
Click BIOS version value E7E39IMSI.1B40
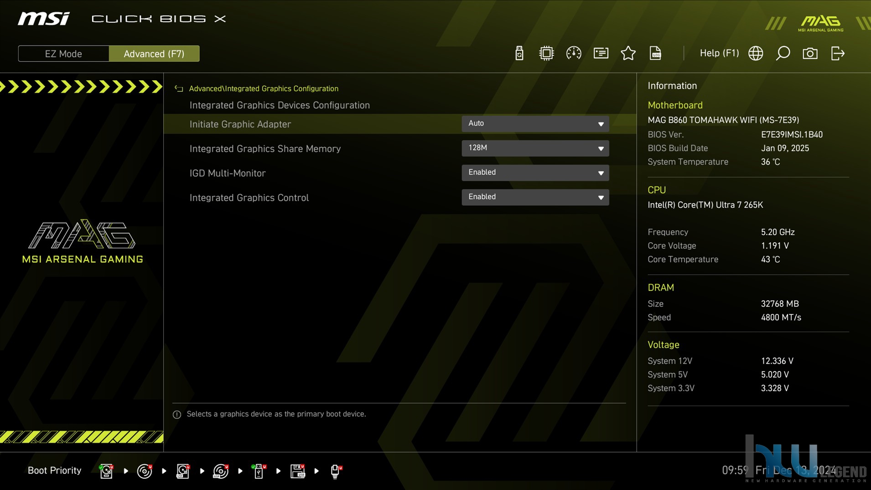click(x=792, y=135)
